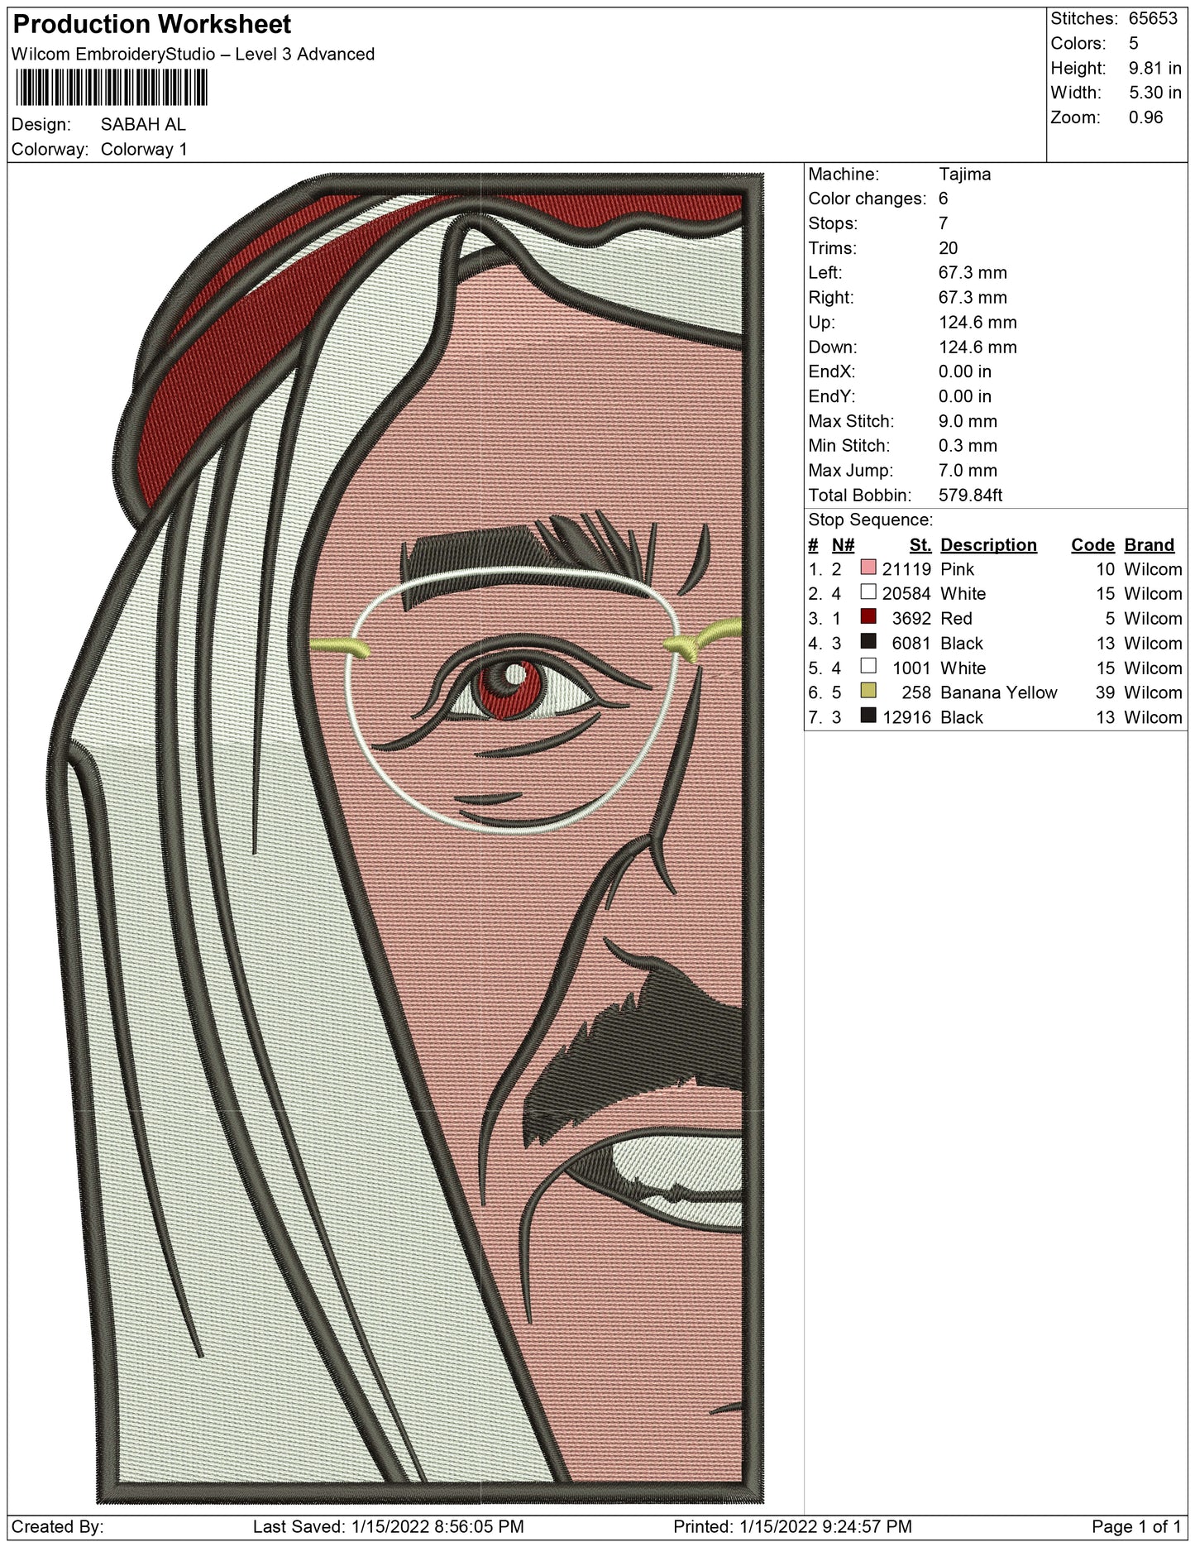Screen dimensions: 1195x1542
Task: Click the 'Description' column header
Action: click(988, 545)
